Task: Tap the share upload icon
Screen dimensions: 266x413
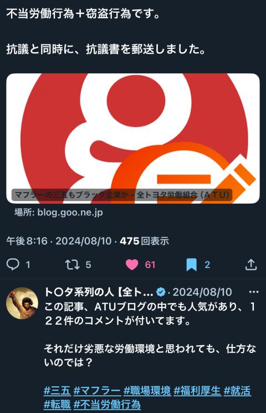Action: [x=251, y=264]
